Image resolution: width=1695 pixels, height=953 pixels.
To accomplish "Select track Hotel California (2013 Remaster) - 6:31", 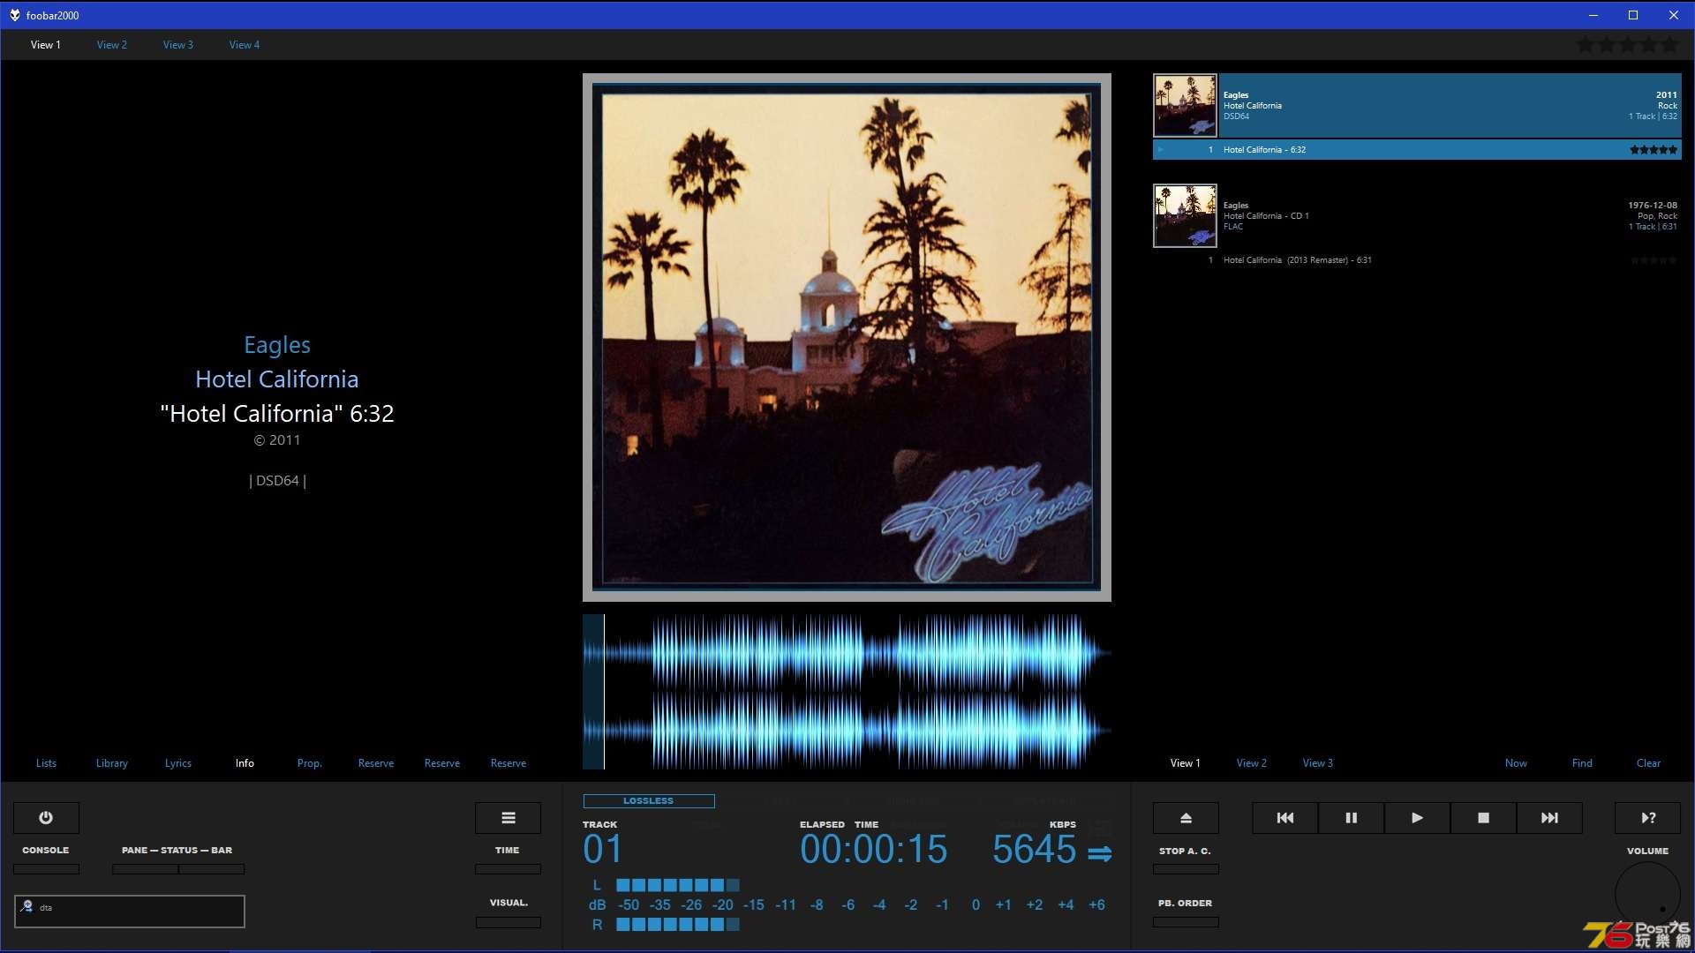I will point(1417,260).
